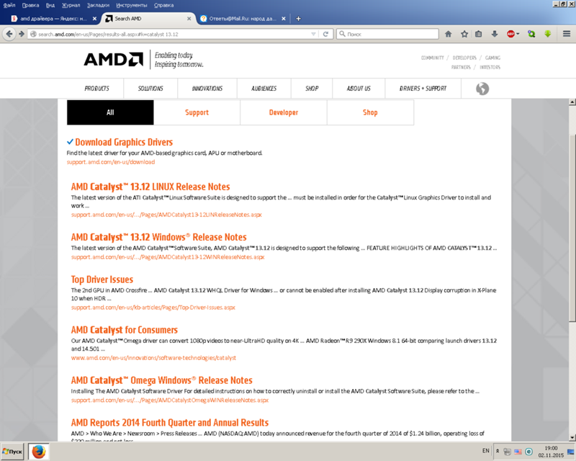The height and width of the screenshot is (461, 576).
Task: Click the tray flag icon
Action: (x=518, y=452)
